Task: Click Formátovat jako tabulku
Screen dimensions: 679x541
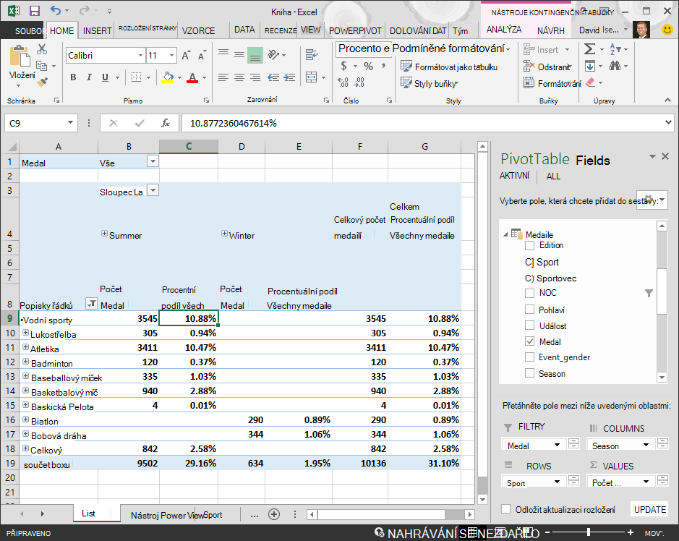Action: point(449,67)
